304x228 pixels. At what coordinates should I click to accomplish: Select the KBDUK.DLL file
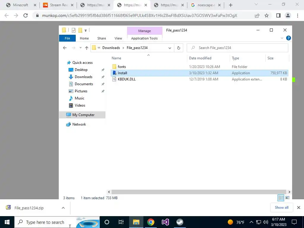pyautogui.click(x=126, y=79)
